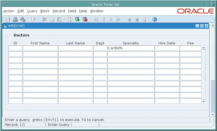Click the first row ID field

coord(15,48)
